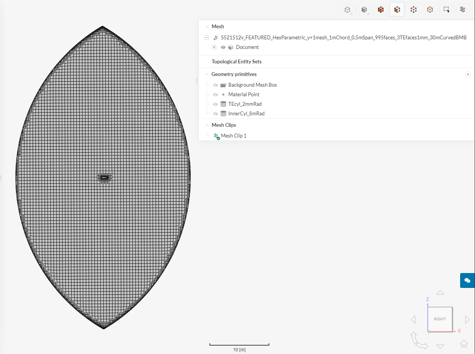Toggle visibility of Background Mesh Box
Image resolution: width=475 pixels, height=354 pixels.
[x=216, y=85]
